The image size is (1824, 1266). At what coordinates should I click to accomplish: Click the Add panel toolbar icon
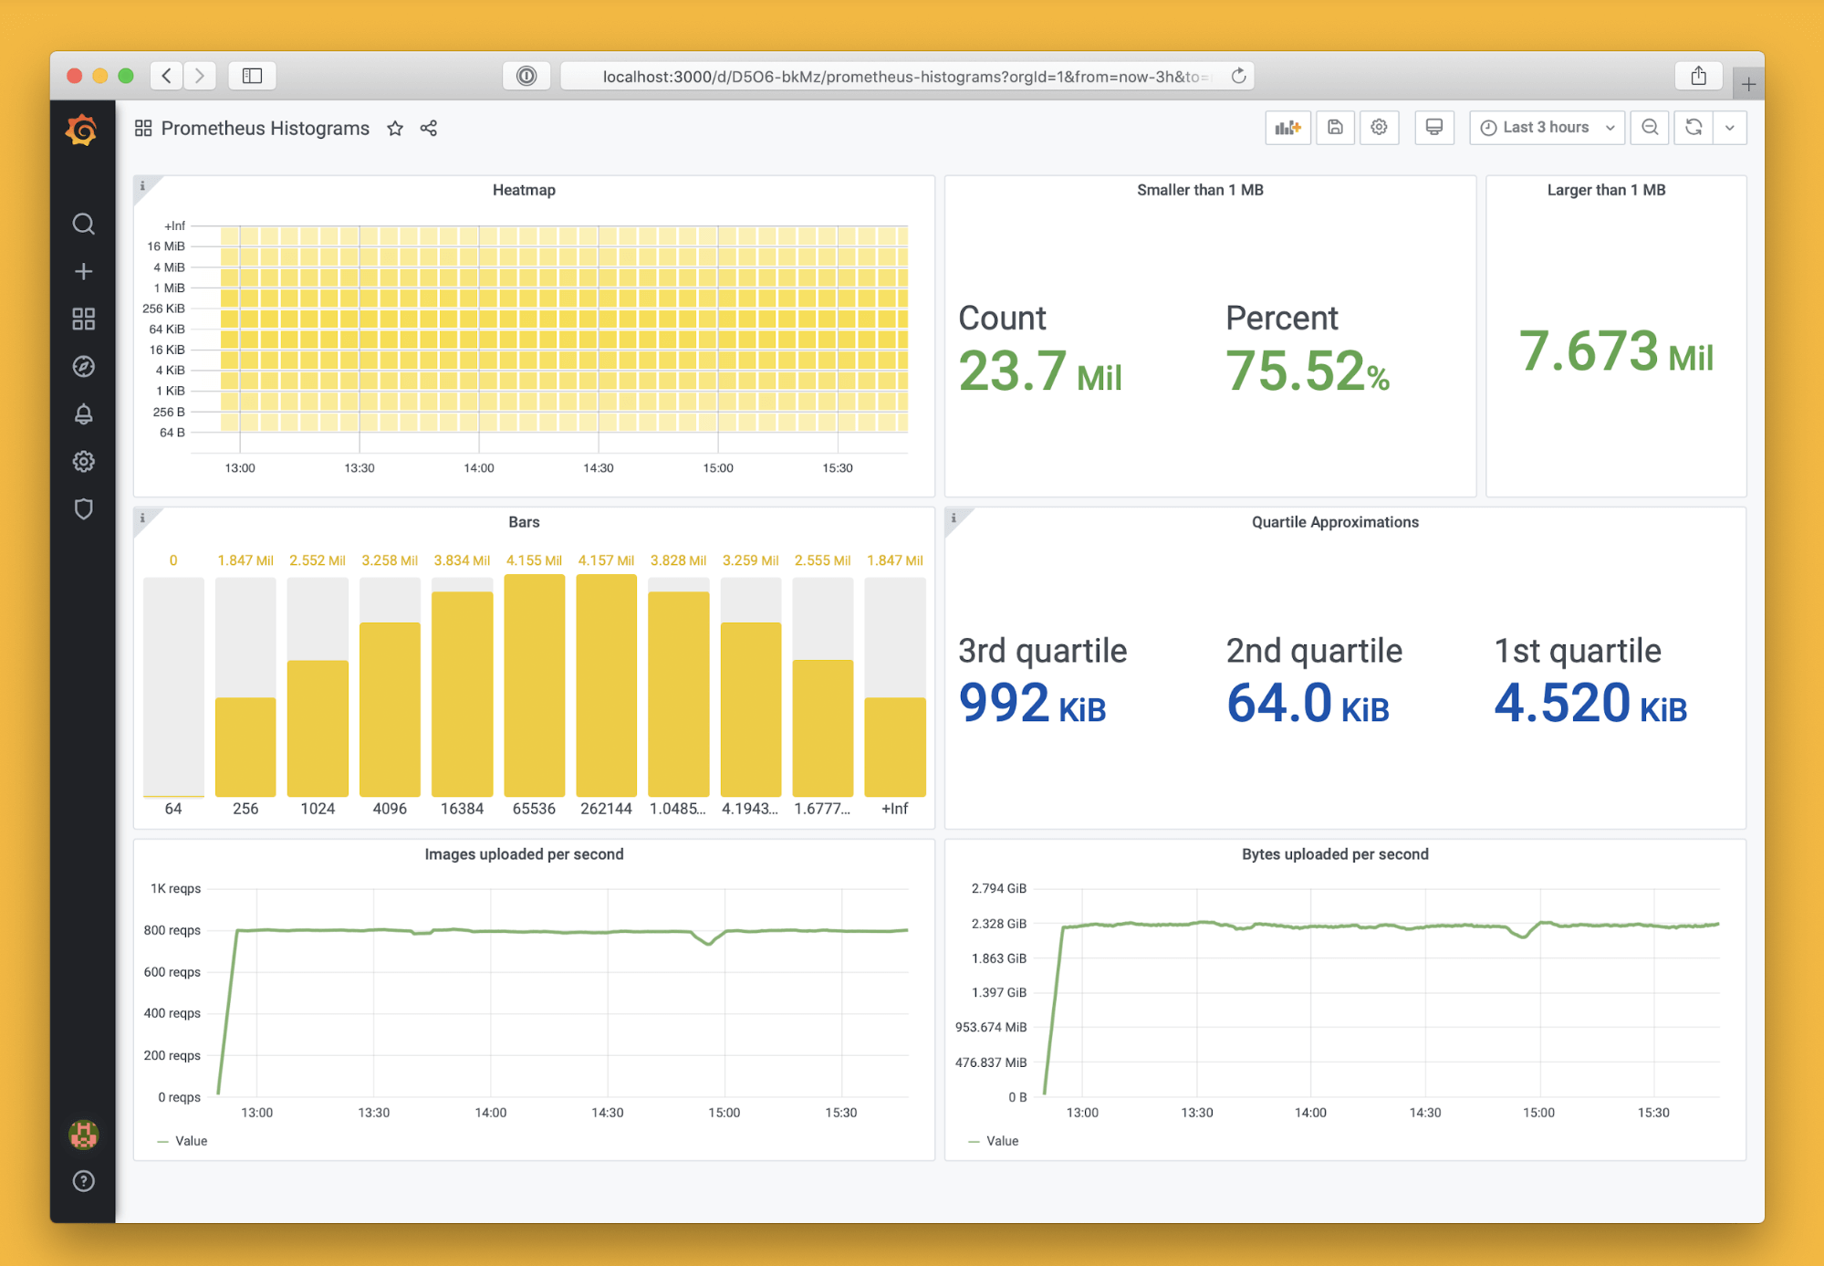point(1287,128)
